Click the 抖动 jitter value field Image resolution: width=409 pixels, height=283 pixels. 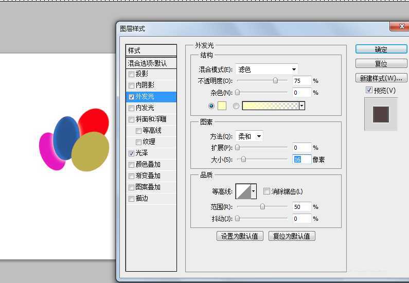tap(302, 219)
